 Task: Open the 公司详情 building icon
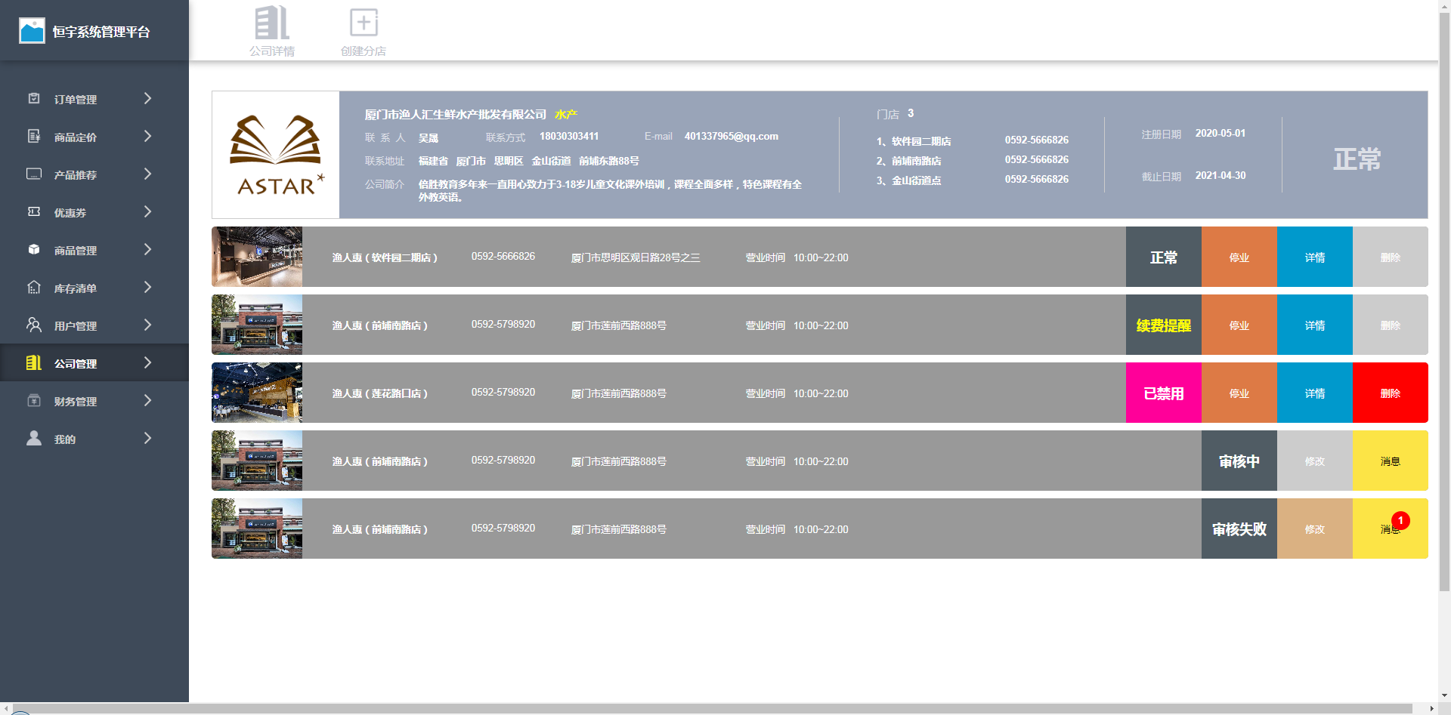click(x=272, y=23)
